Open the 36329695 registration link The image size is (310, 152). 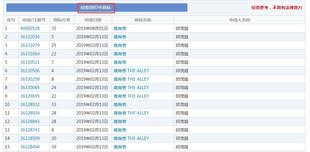pos(30,96)
